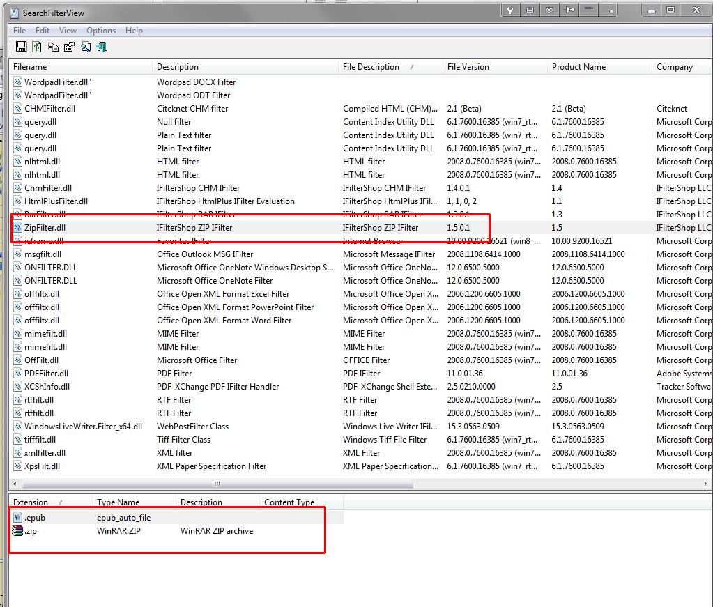
Task: Sort by the Product Name column header
Action: point(599,67)
